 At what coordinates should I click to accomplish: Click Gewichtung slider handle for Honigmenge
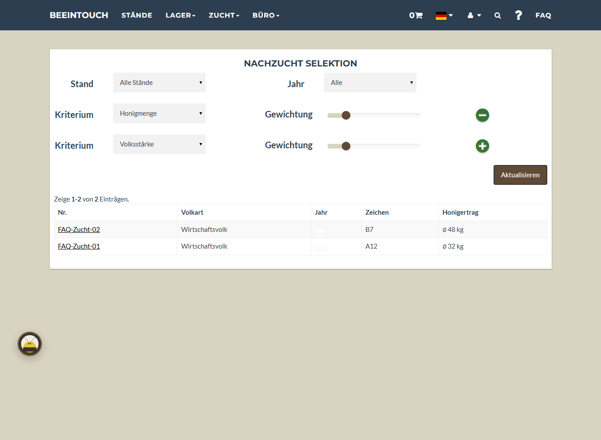click(x=346, y=115)
